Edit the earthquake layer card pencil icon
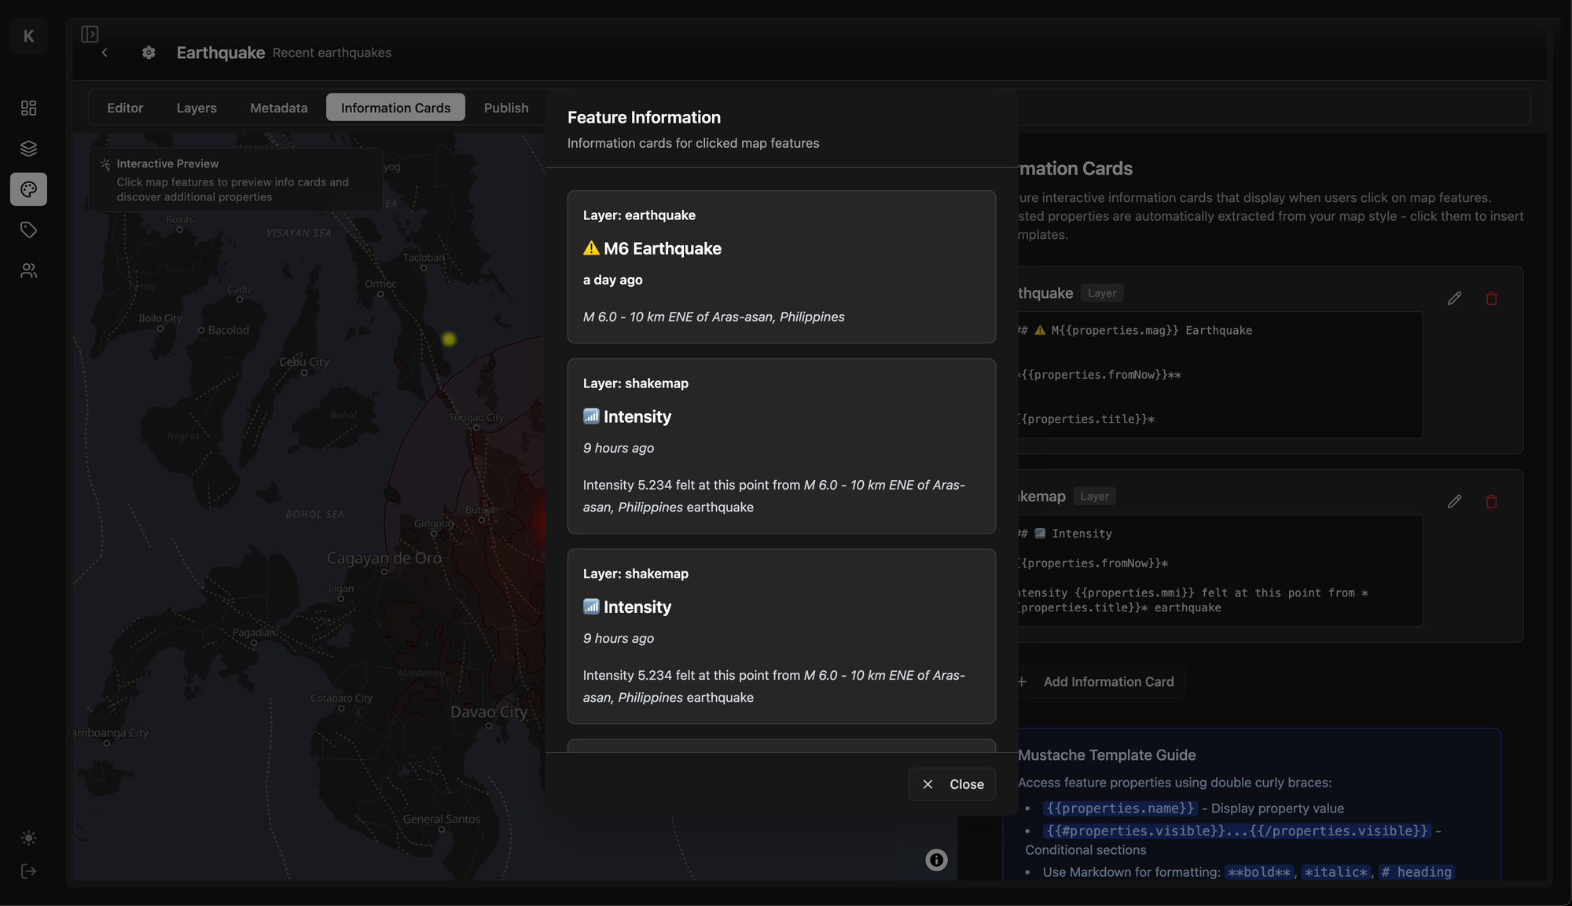The image size is (1572, 906). pos(1454,299)
